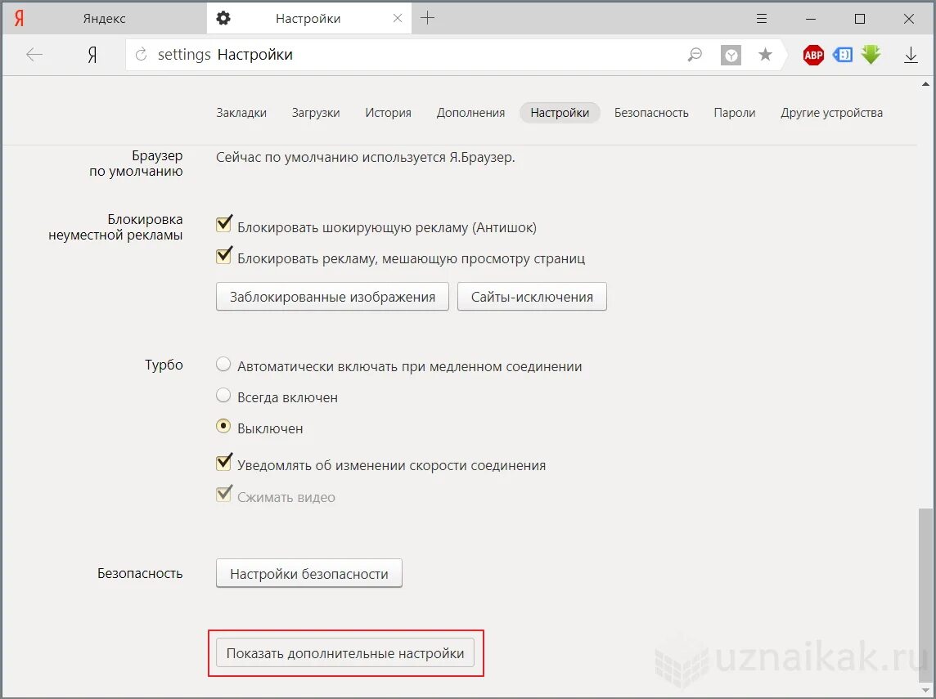Open the Закладки section
936x699 pixels.
241,113
